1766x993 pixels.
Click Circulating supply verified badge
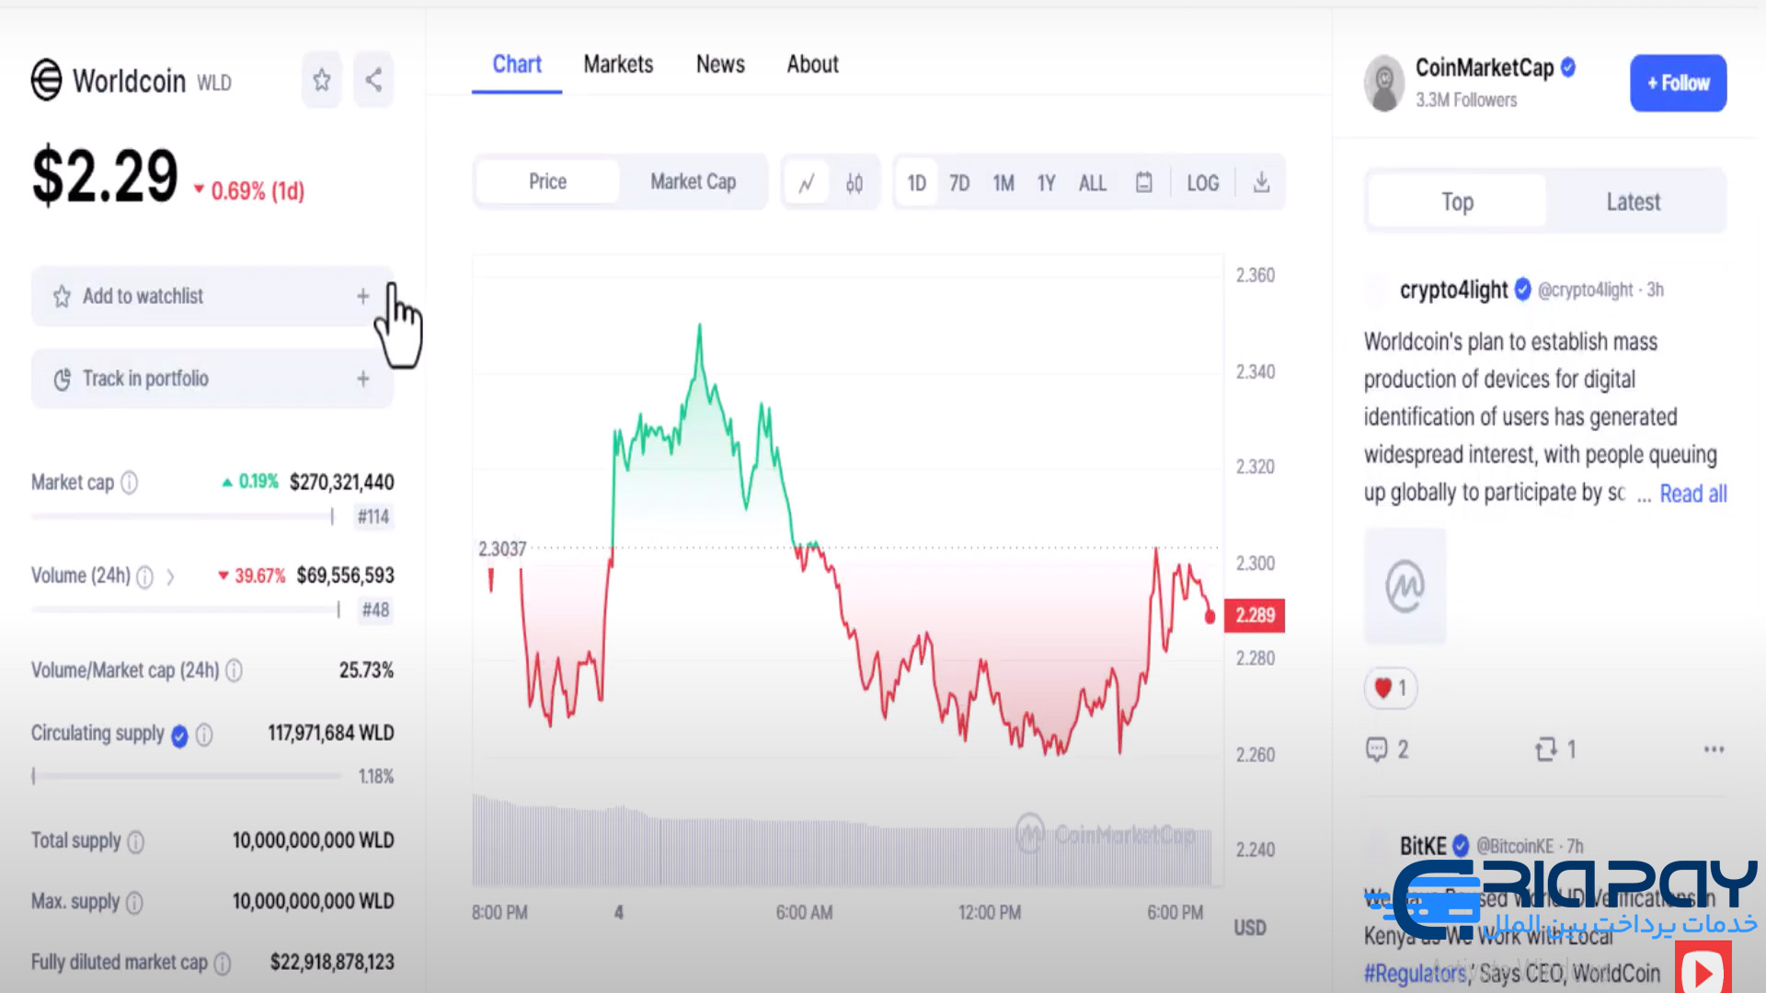179,735
